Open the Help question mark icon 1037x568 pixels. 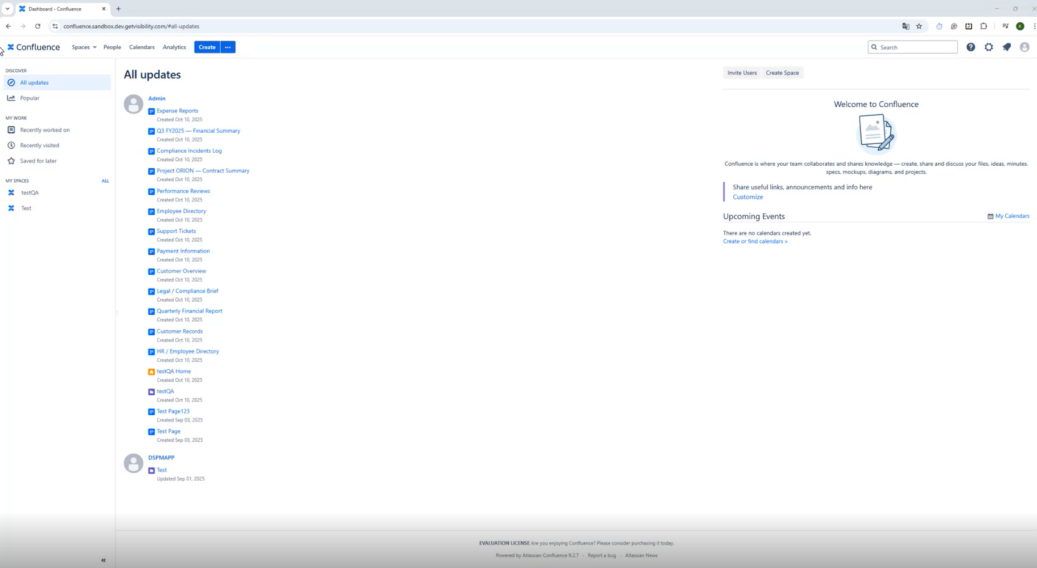click(970, 47)
